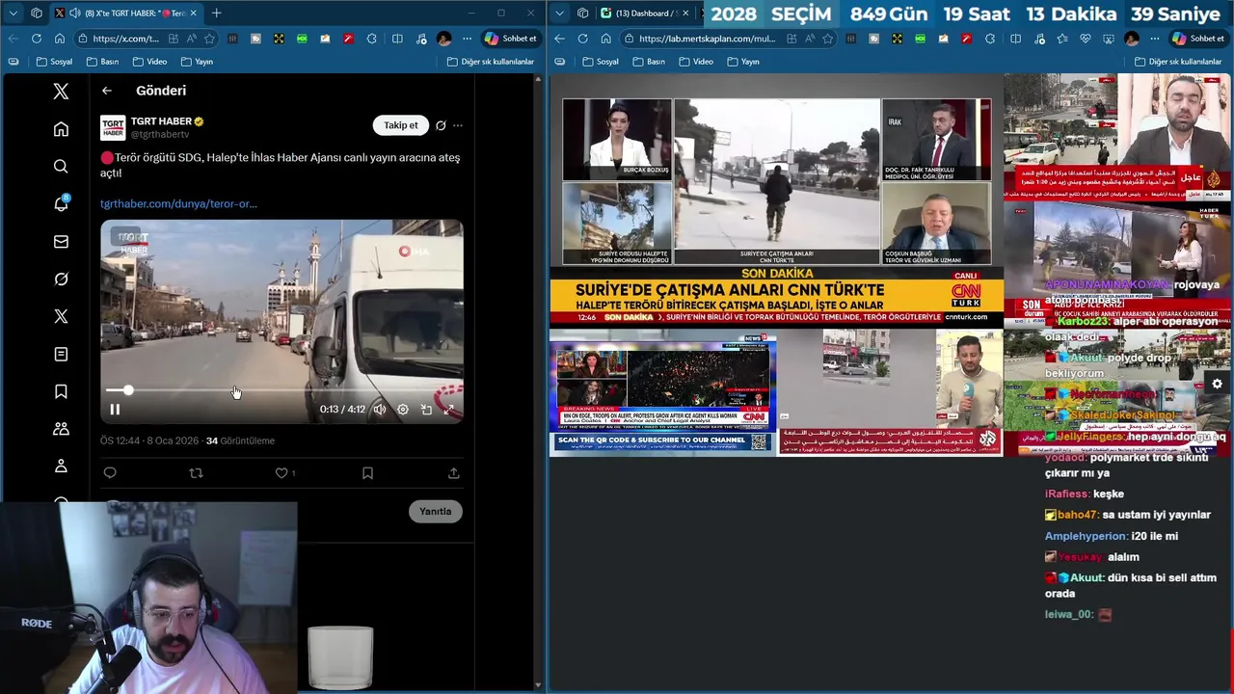Like the TGRT HABER post
1234x694 pixels.
point(282,473)
